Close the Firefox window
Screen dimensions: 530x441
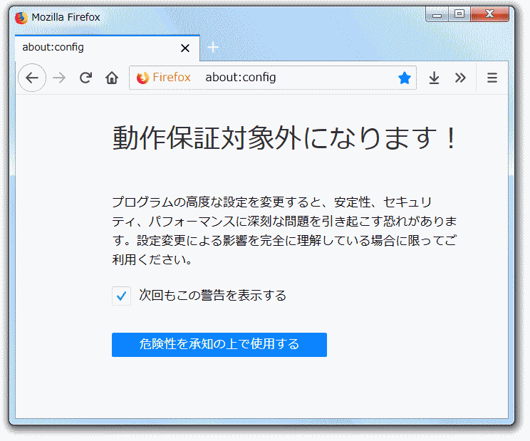(490, 14)
